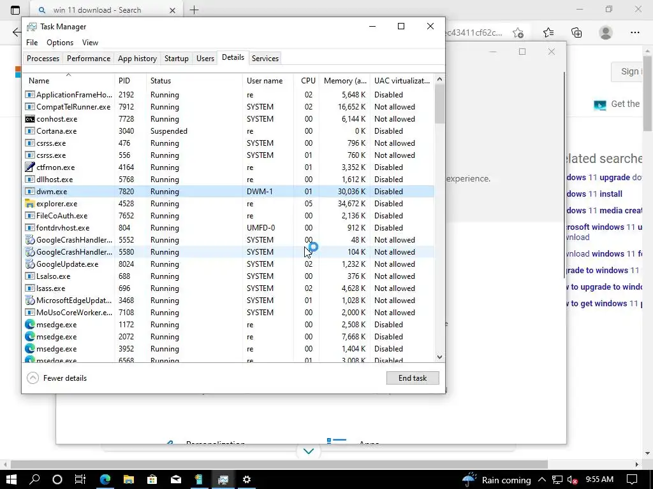Click the process list vertical scrollbar thumb
653x489 pixels.
(439, 104)
